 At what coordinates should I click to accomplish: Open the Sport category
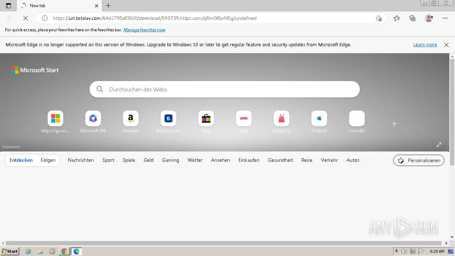[x=108, y=160]
